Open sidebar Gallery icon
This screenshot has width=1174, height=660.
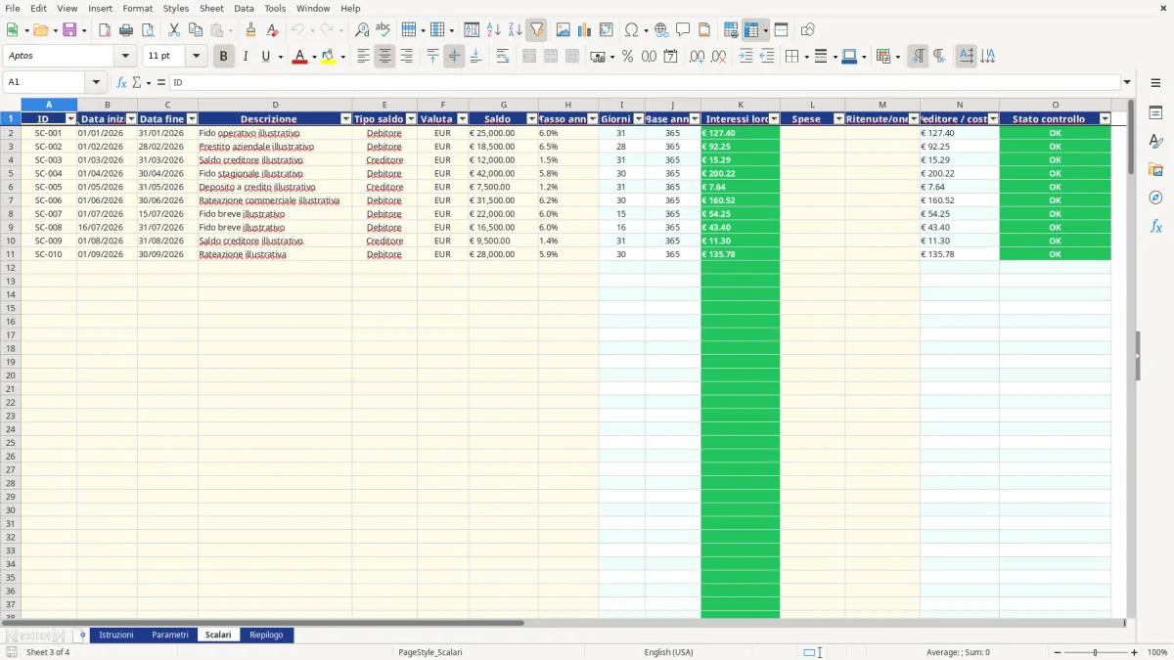tap(1155, 169)
